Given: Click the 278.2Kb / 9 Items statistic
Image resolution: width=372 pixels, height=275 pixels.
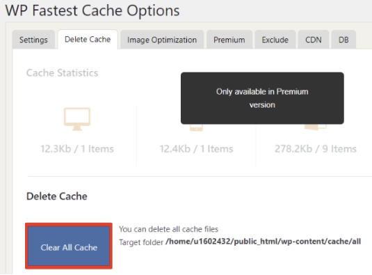Looking at the screenshot, I should (x=316, y=149).
